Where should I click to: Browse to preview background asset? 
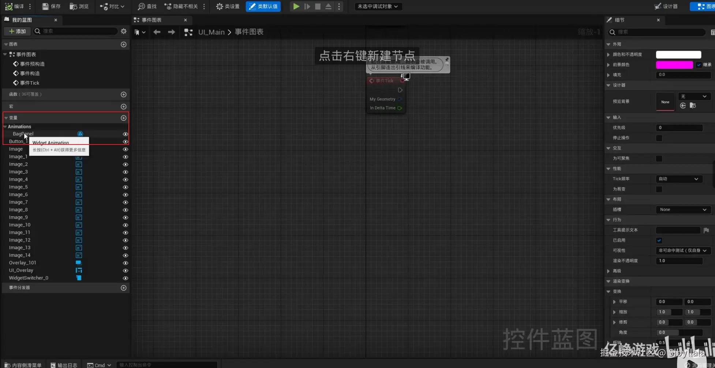coord(693,106)
